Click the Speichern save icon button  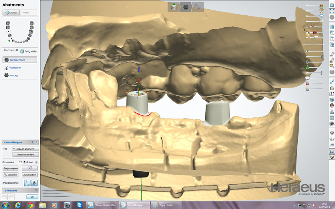click(10, 175)
